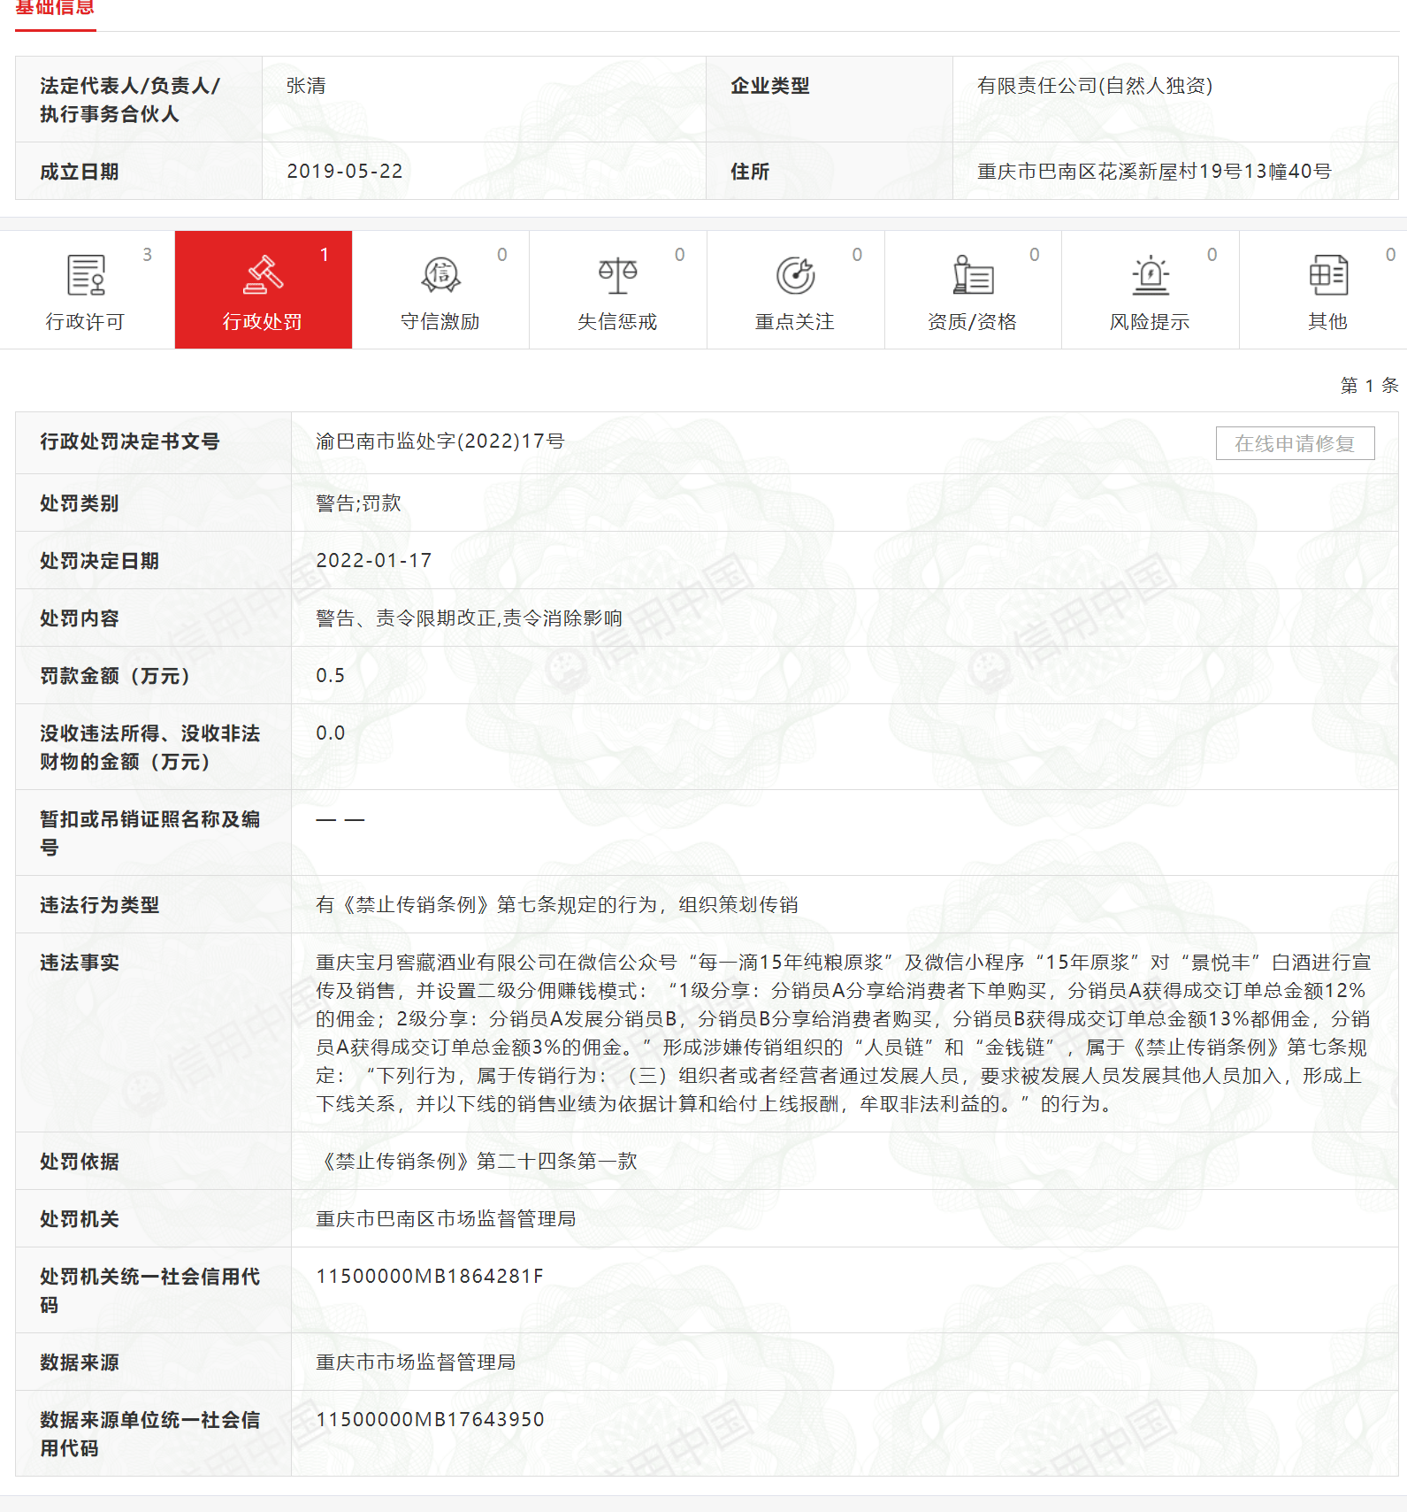The height and width of the screenshot is (1512, 1407).
Task: Click the 基础信息 section heading
Action: point(55,8)
